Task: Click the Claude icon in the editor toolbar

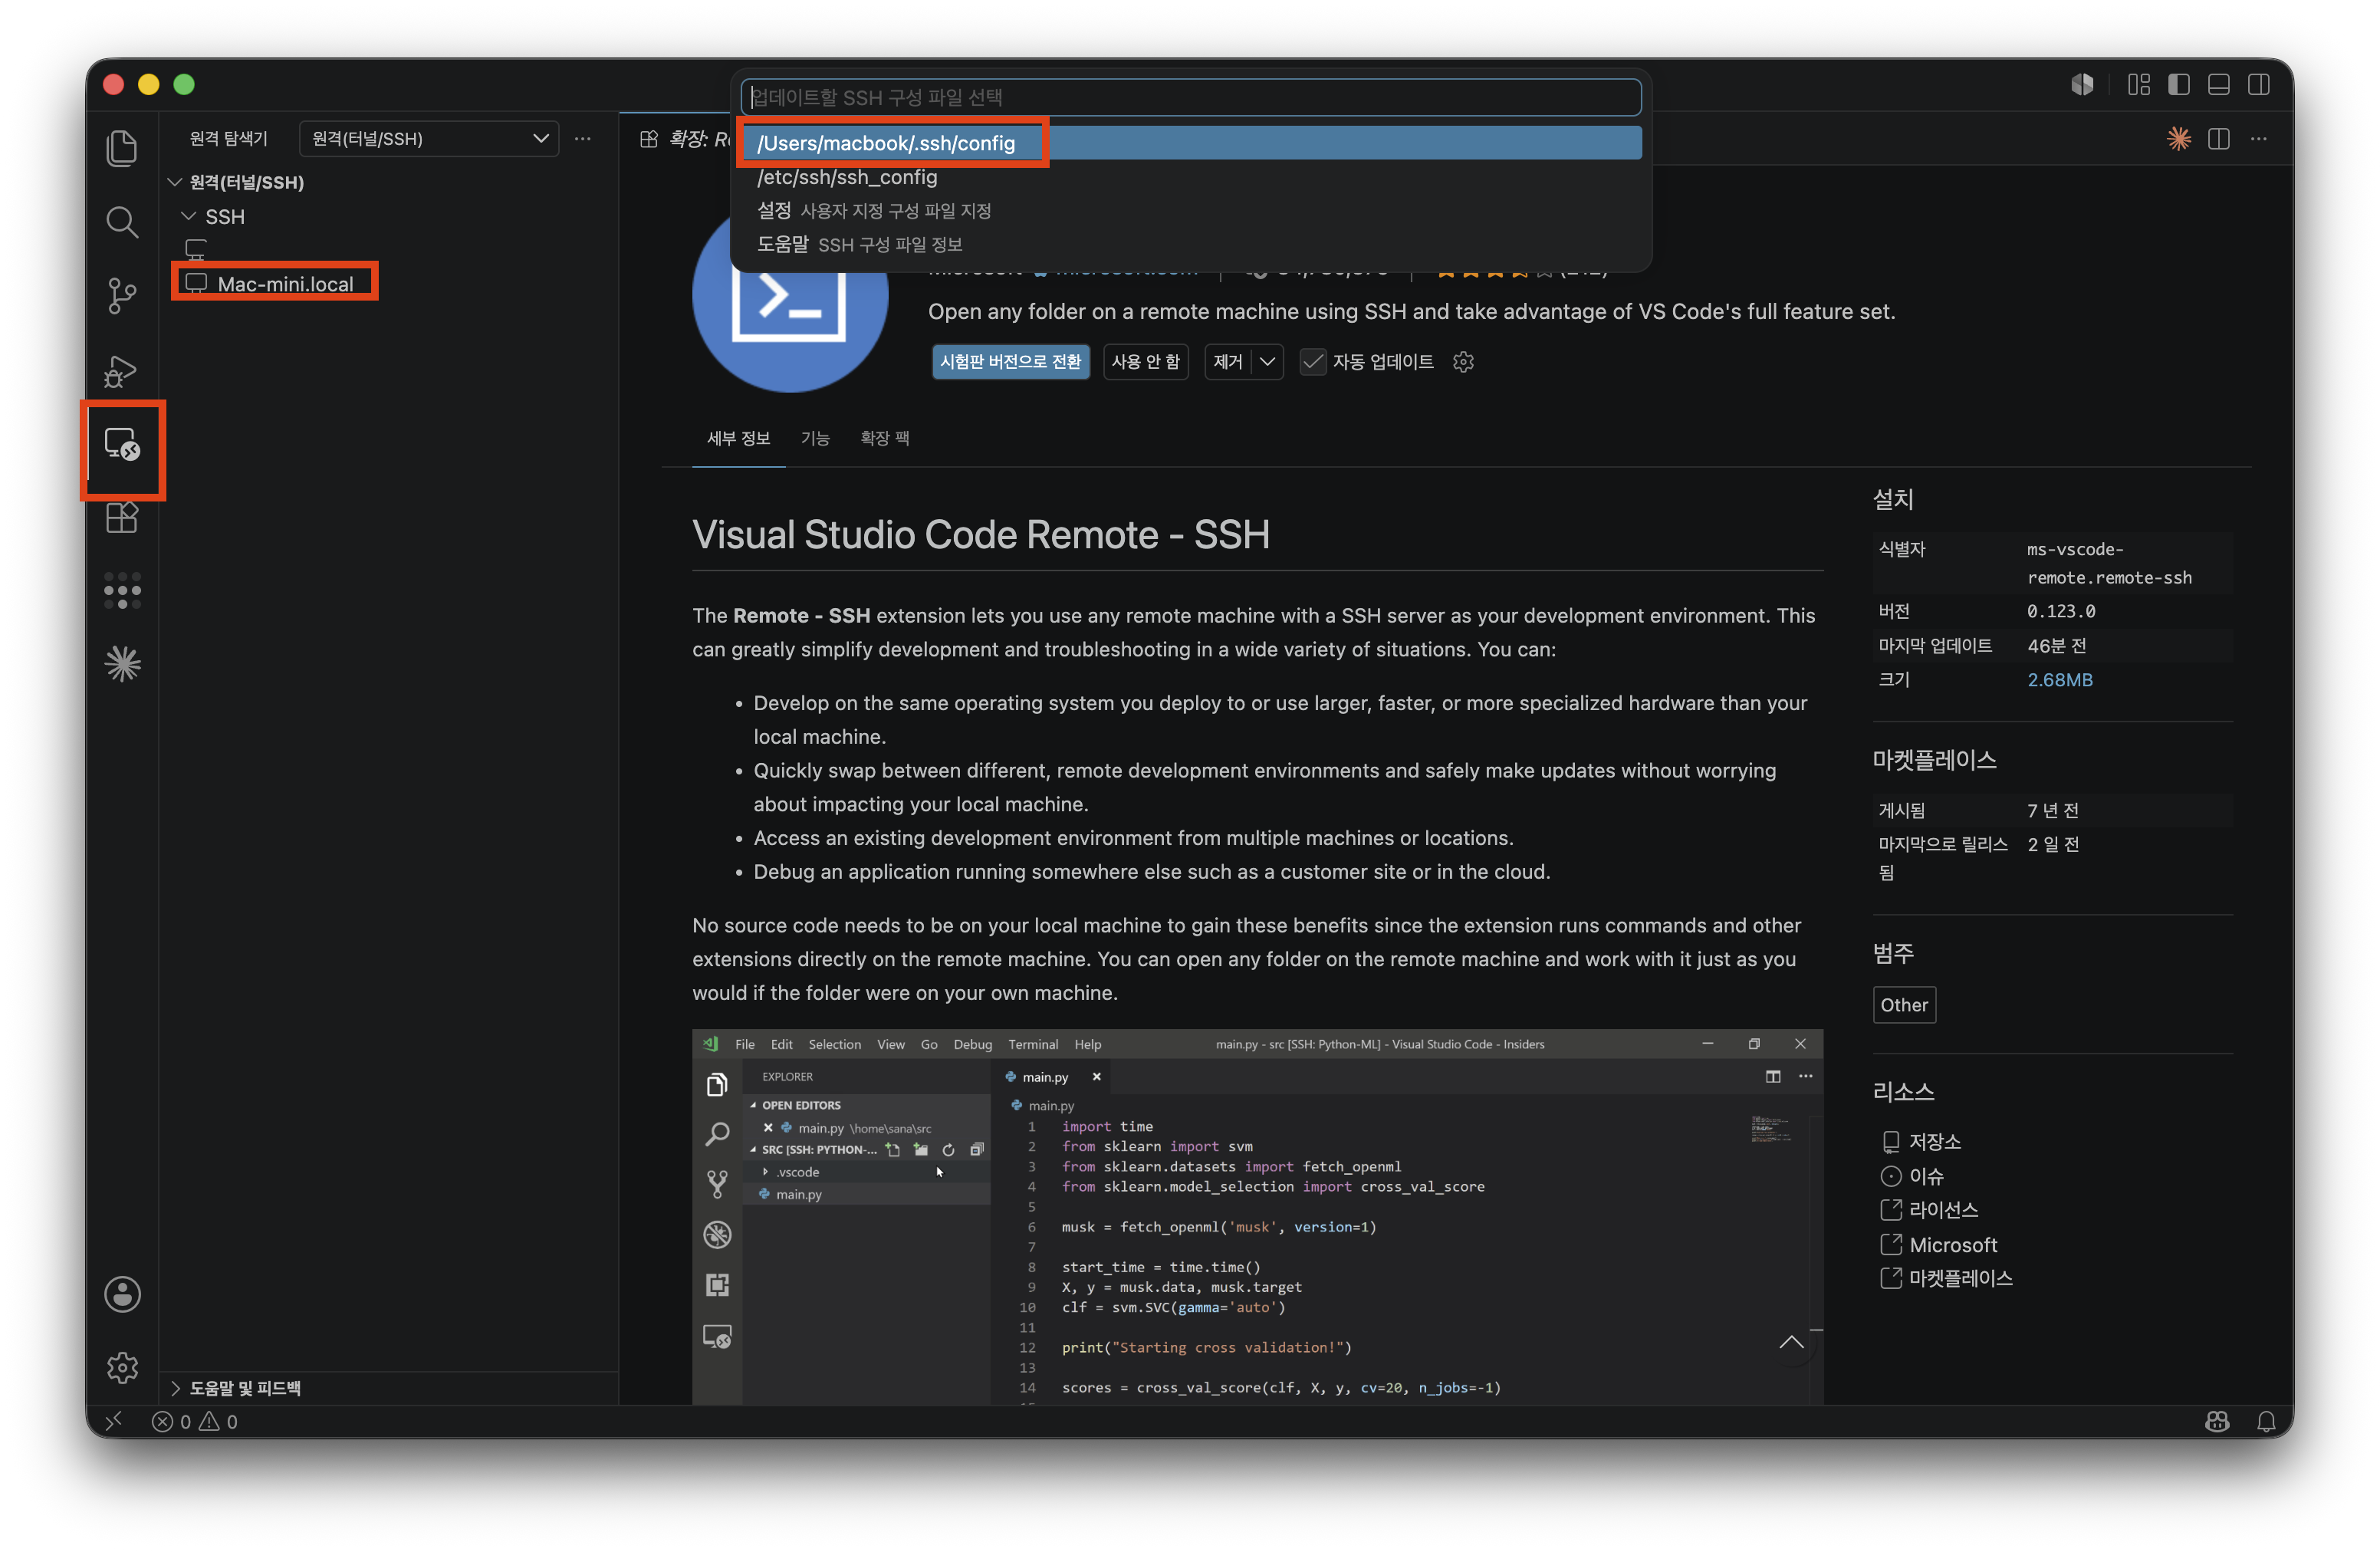Action: (2179, 139)
